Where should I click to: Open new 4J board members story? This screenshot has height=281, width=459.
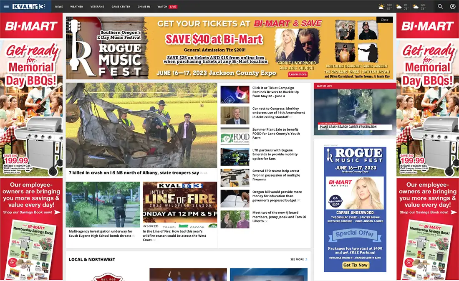click(x=279, y=217)
